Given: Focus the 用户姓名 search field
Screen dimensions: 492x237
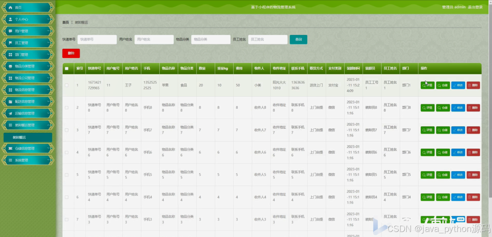Looking at the screenshot, I should click(x=154, y=39).
